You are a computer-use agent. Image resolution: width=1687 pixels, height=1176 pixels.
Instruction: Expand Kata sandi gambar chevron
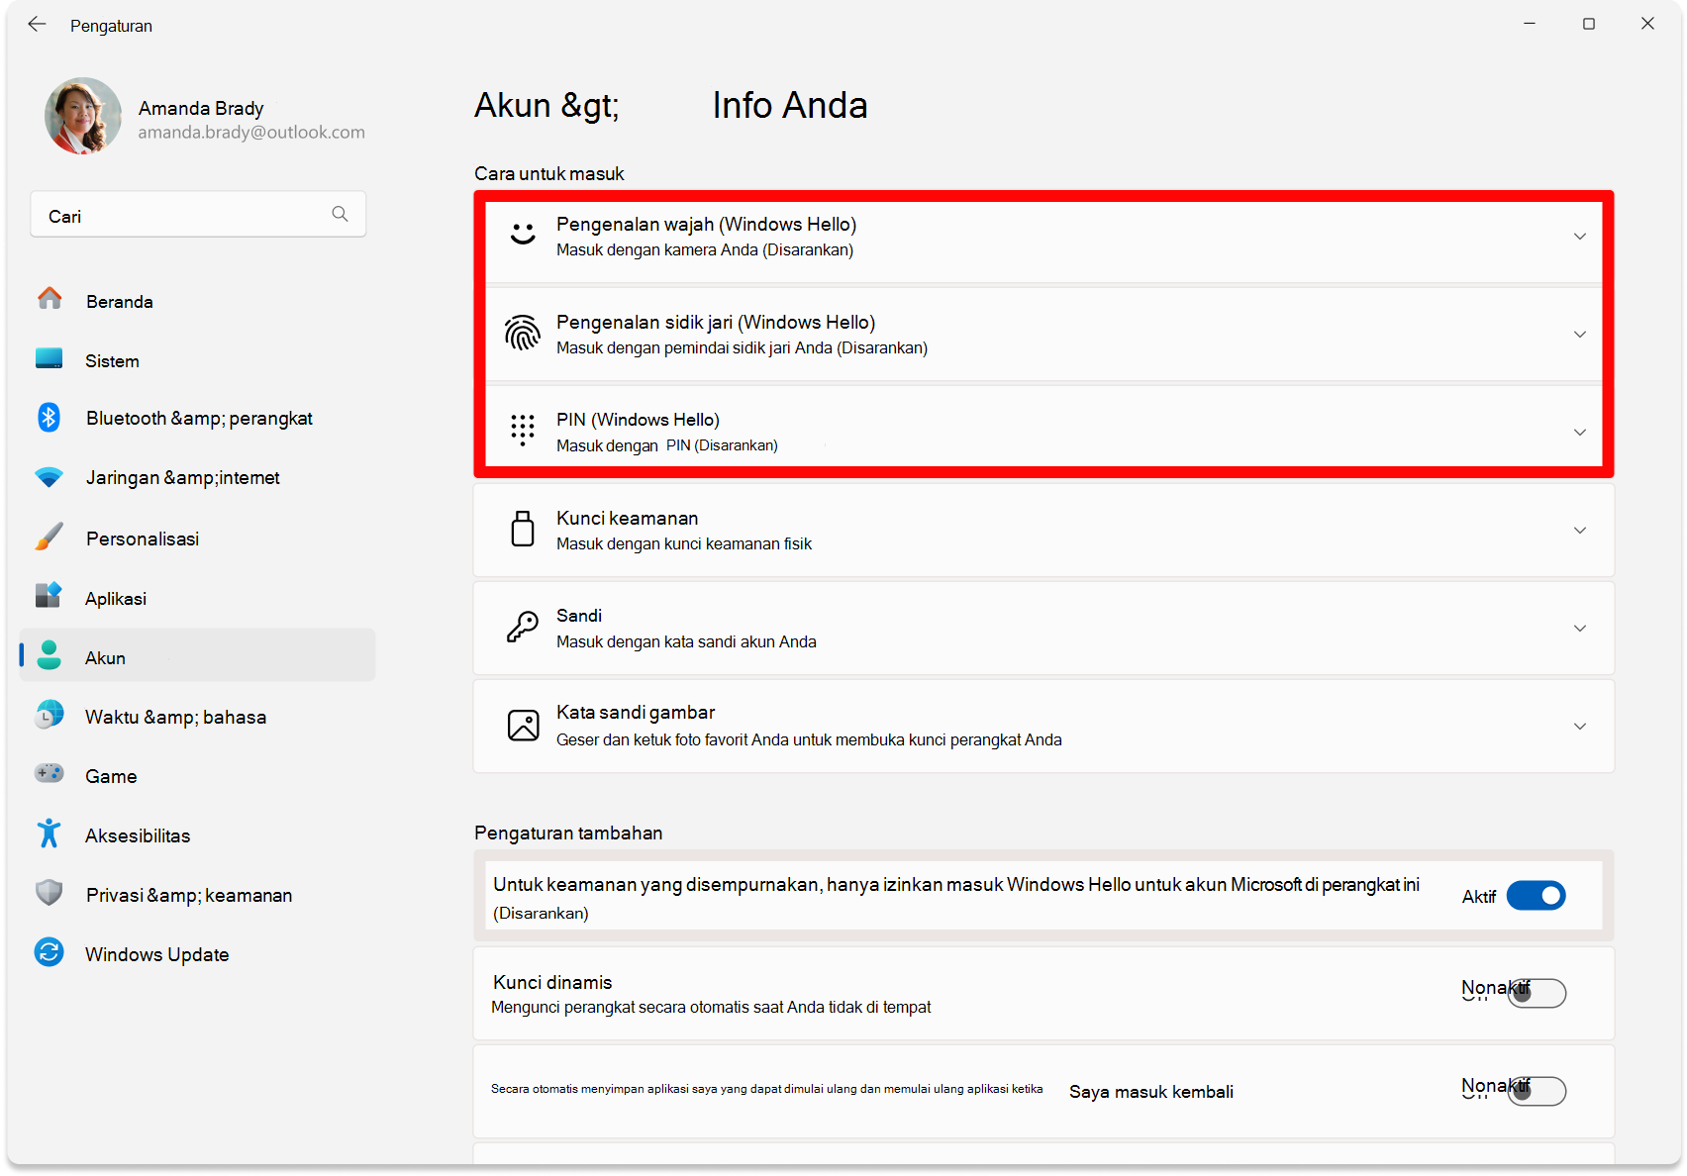pos(1580,727)
